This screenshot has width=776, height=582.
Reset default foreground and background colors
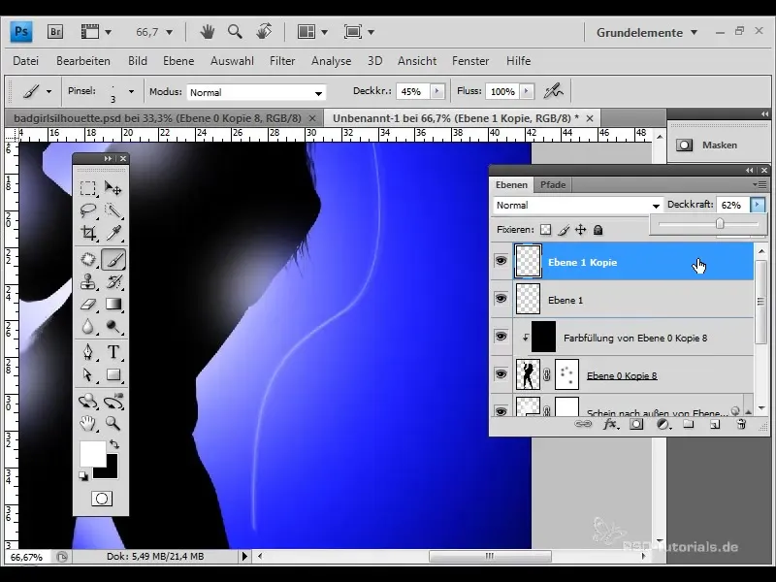tap(83, 475)
